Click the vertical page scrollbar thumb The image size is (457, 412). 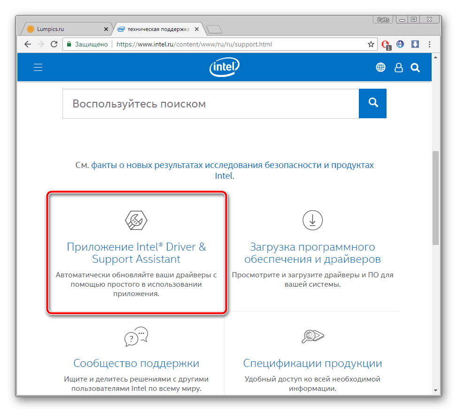coord(436,197)
